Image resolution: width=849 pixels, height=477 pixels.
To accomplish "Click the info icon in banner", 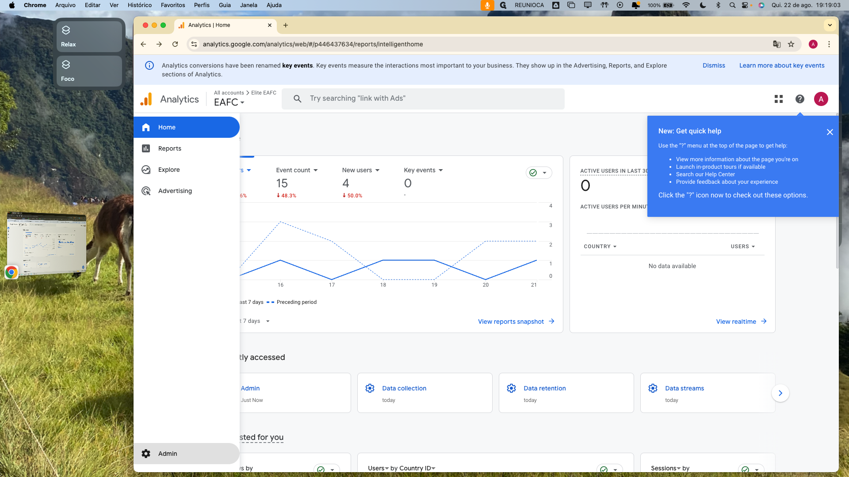I will pos(149,65).
